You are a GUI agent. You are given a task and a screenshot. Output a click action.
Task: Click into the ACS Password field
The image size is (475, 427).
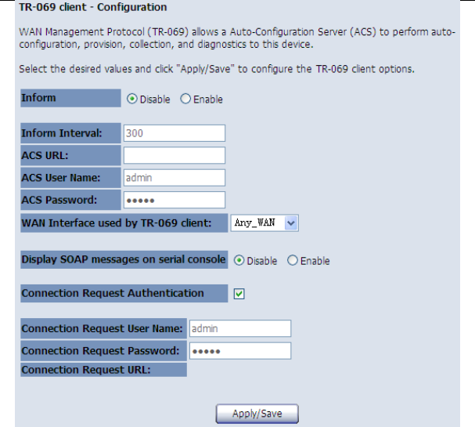(174, 200)
